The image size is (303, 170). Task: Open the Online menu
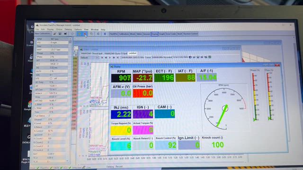[59, 29]
